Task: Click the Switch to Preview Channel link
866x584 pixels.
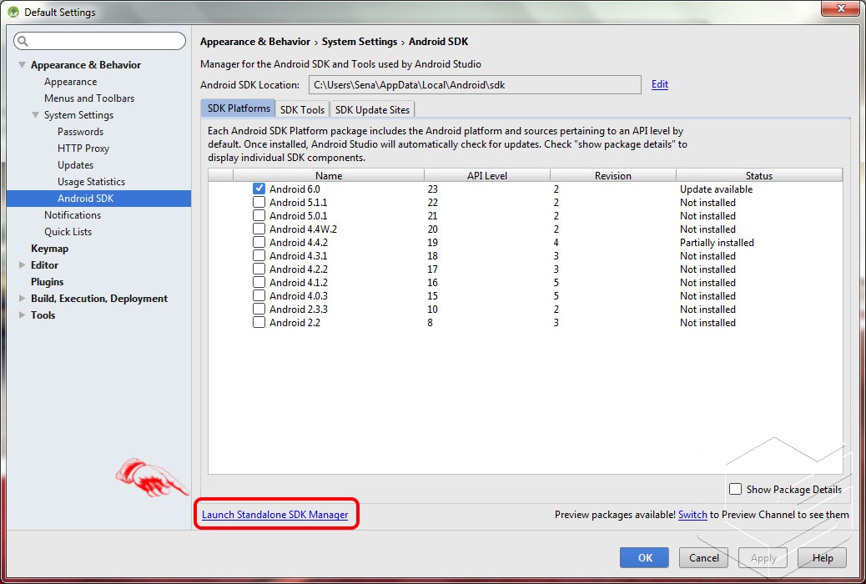Action: coord(692,515)
